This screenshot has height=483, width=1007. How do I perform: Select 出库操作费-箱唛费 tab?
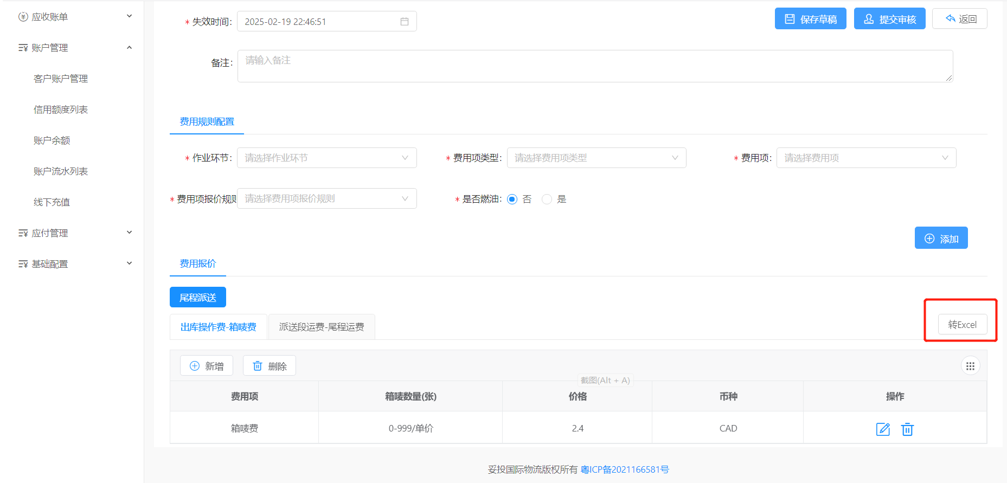point(219,327)
